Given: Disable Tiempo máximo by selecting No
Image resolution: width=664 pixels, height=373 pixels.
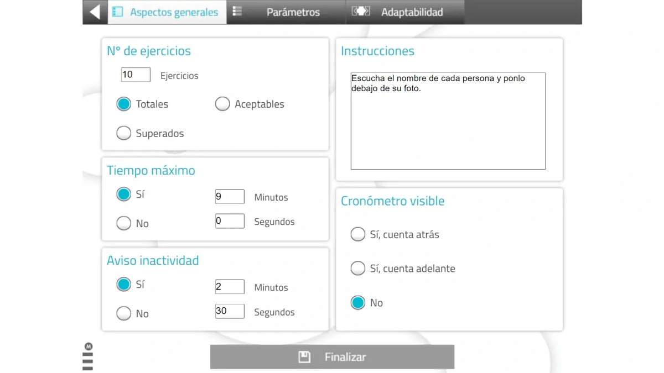Looking at the screenshot, I should click(x=124, y=223).
